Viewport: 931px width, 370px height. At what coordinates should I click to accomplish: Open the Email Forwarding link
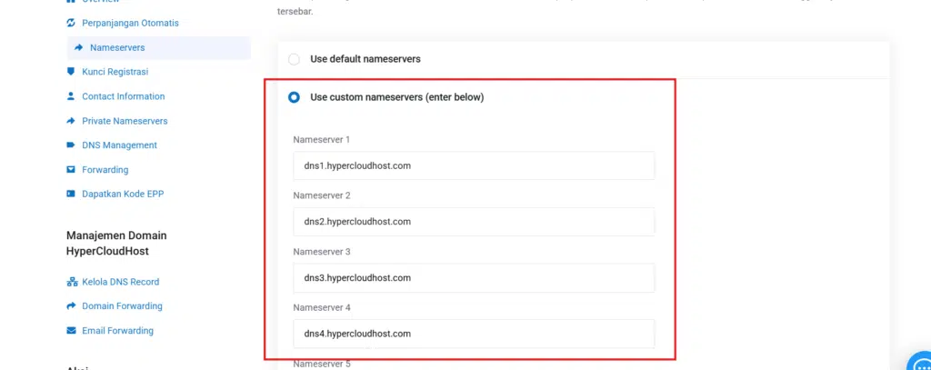pyautogui.click(x=117, y=330)
